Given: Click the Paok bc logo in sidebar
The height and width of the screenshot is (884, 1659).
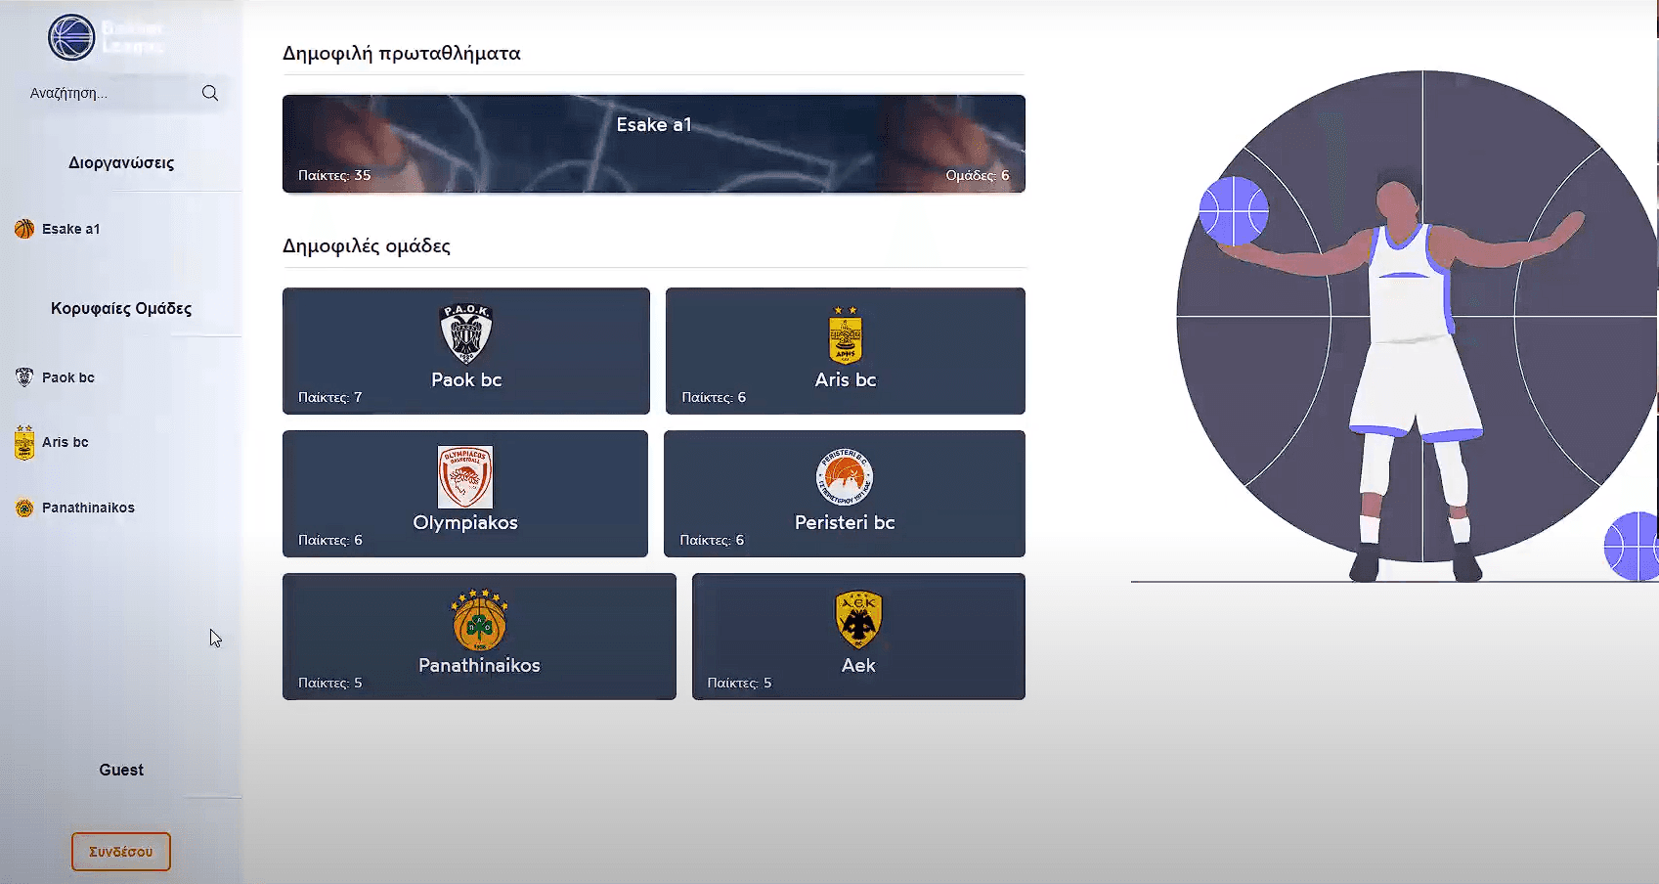Looking at the screenshot, I should tap(24, 377).
